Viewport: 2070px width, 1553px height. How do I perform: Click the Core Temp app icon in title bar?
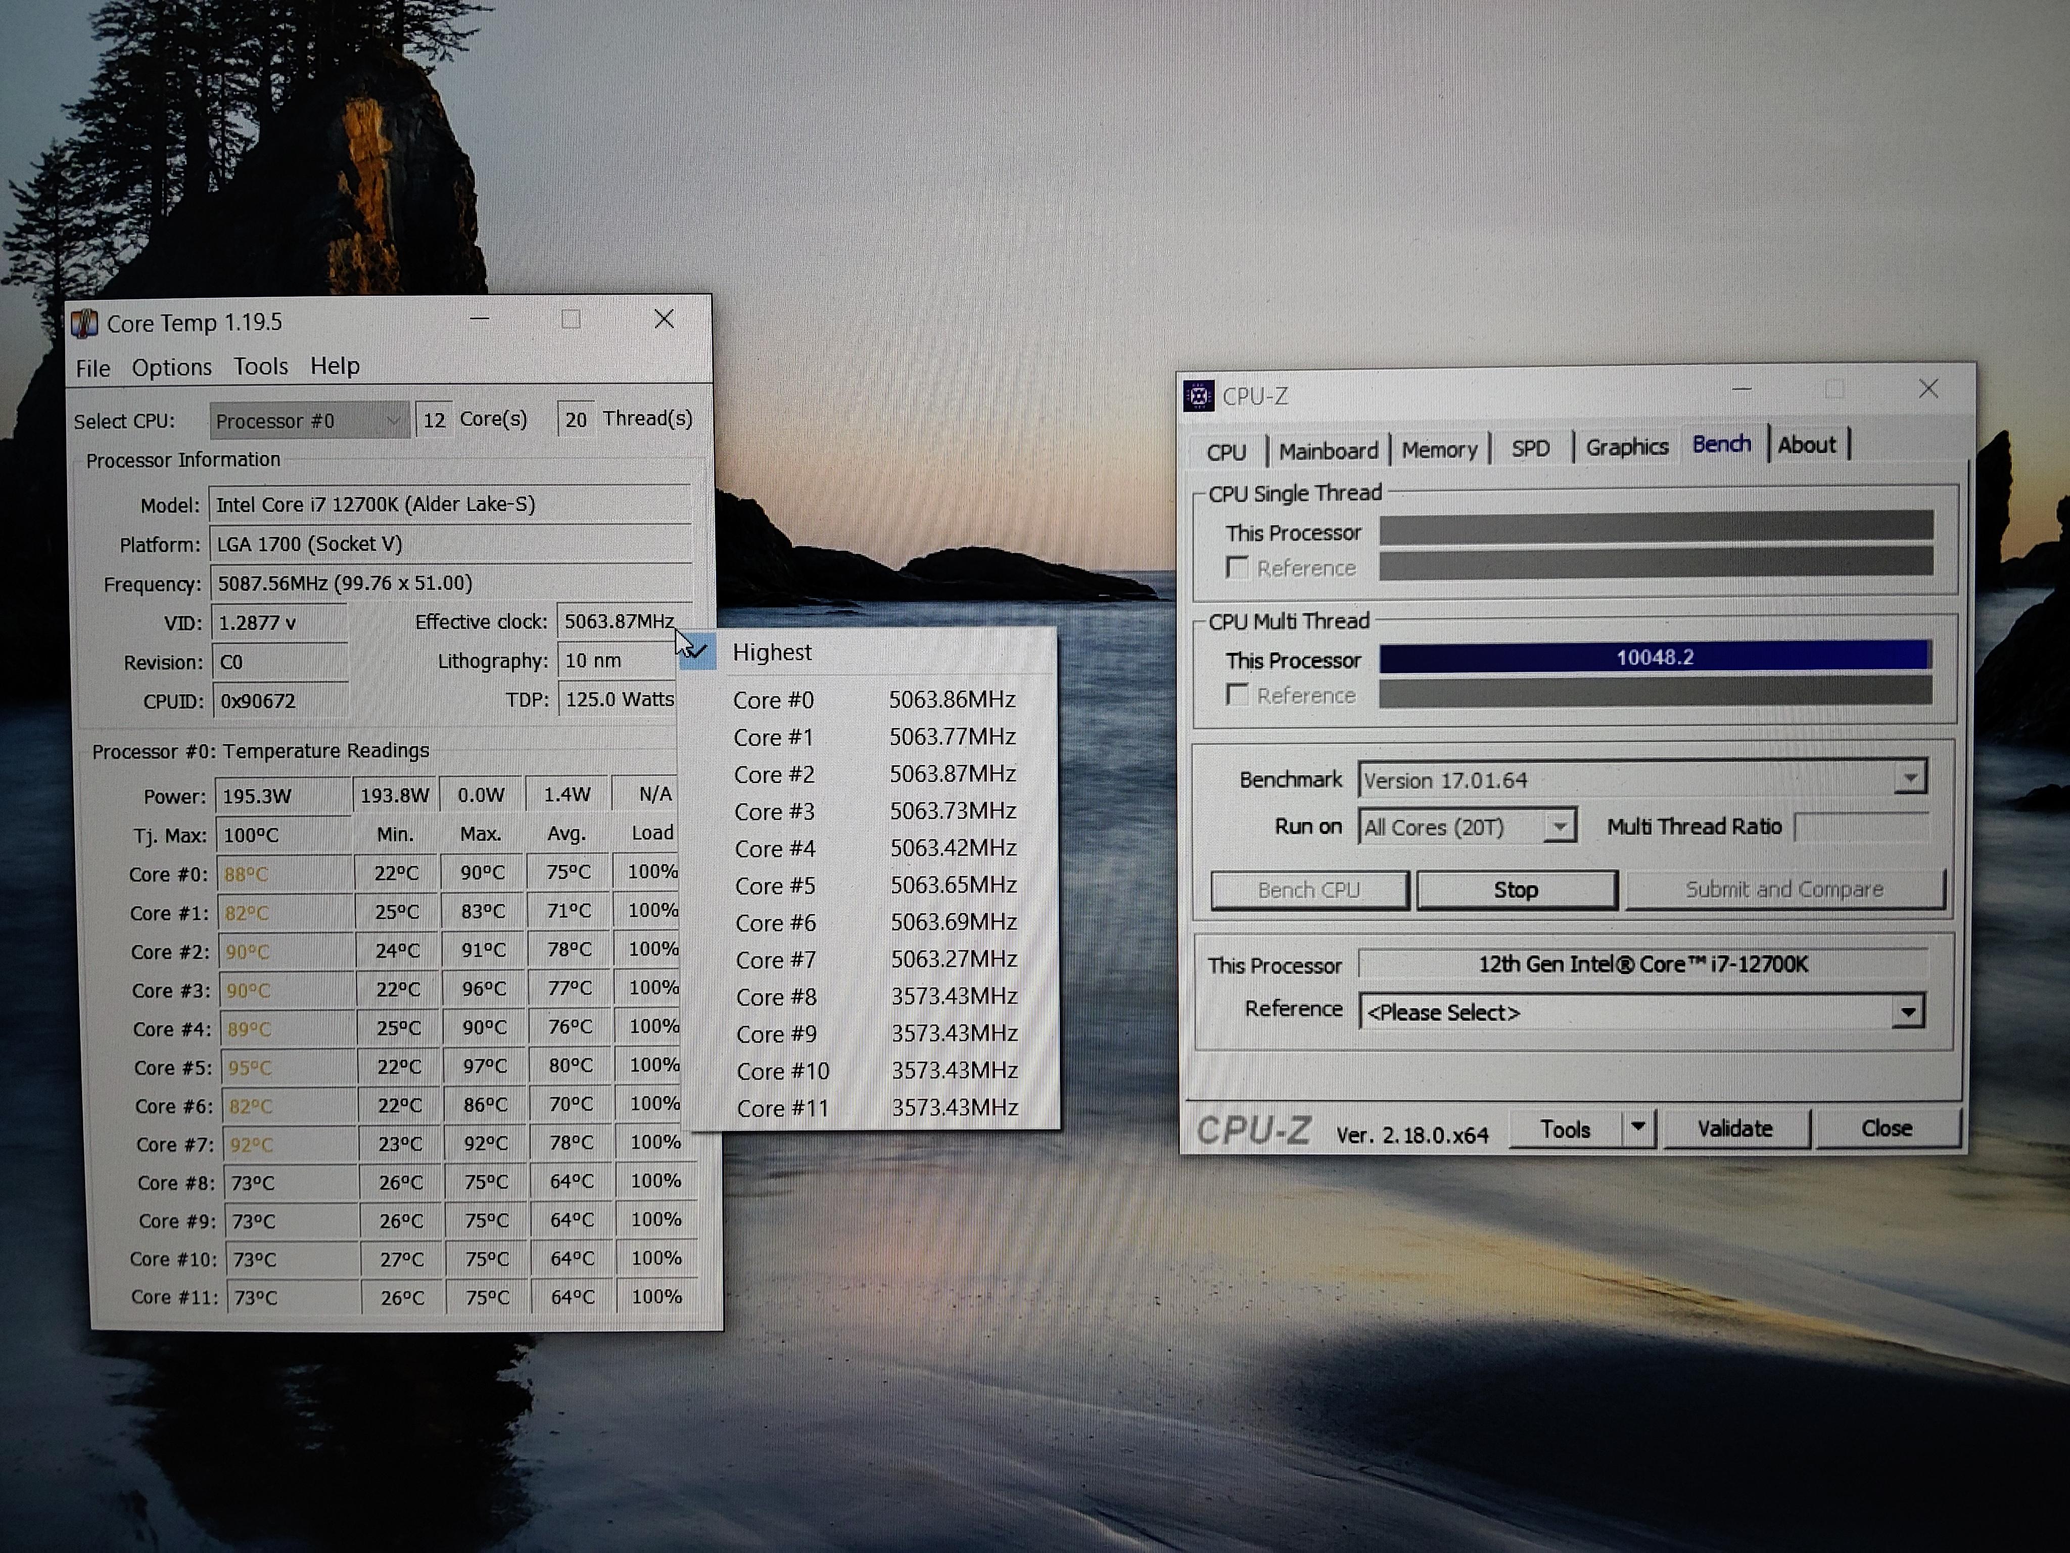pos(85,323)
